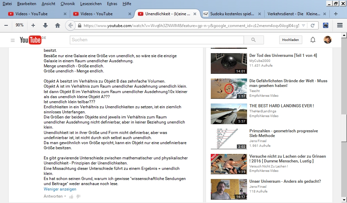The width and height of the screenshot is (347, 203).
Task: Dislike the comment with thumbs down
Action: (x=78, y=197)
